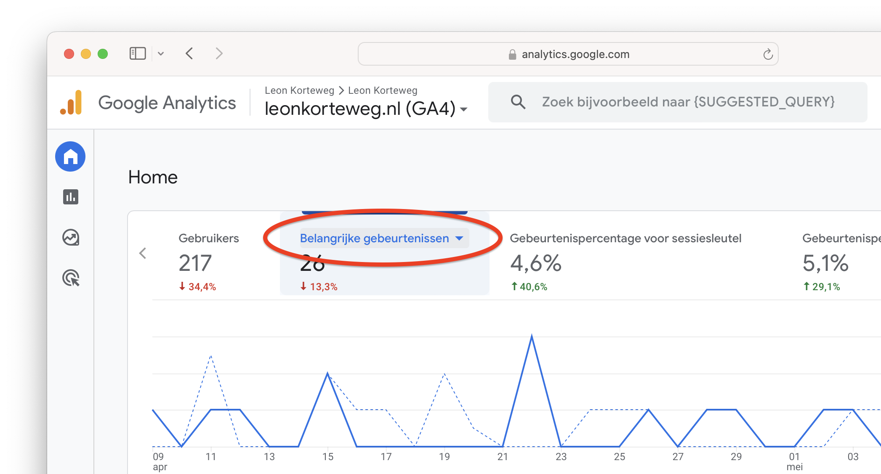Toggle the Safari sidebar icon
The width and height of the screenshot is (881, 474).
point(138,53)
